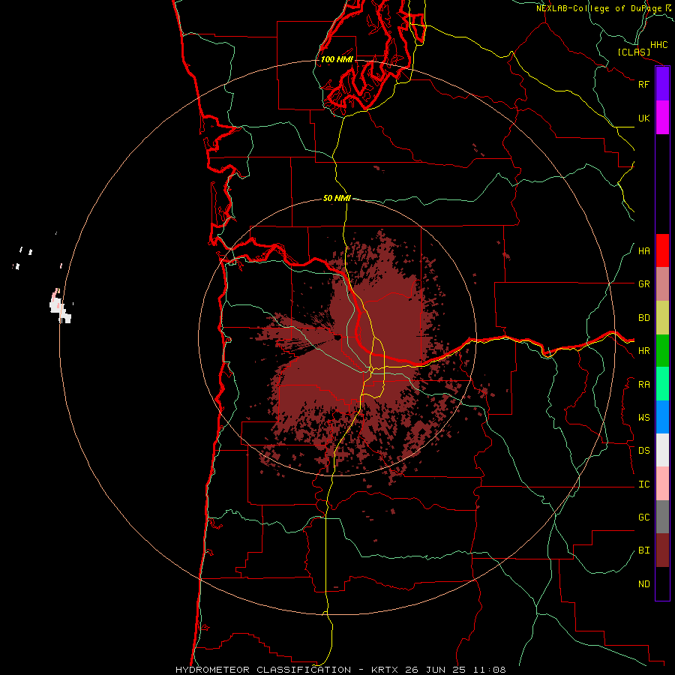Click the [CLAS] label
Viewport: 675px width, 675px height.
point(634,52)
